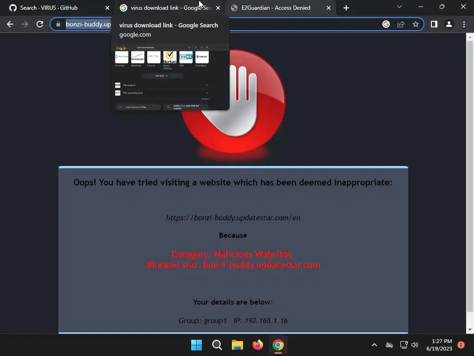Click the cloud sync tray icon
The image size is (474, 356).
(x=389, y=345)
